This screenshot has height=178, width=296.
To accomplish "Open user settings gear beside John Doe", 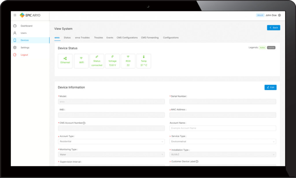I will pyautogui.click(x=279, y=15).
